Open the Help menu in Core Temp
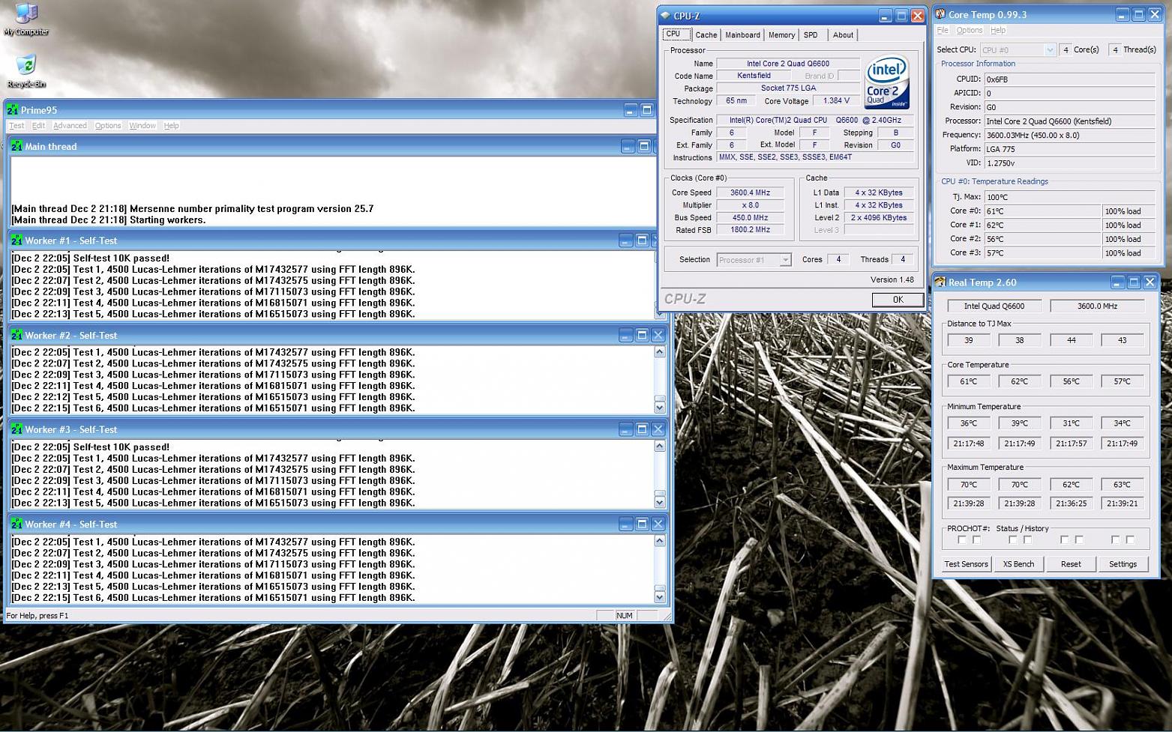The image size is (1172, 732). [998, 31]
